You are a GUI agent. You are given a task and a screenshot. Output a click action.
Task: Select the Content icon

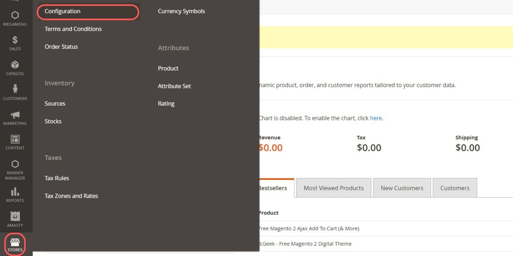point(15,142)
